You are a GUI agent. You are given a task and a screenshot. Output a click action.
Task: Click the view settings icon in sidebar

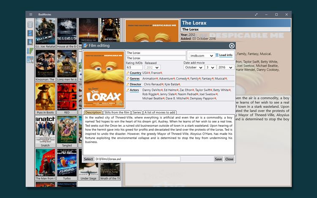[30, 60]
